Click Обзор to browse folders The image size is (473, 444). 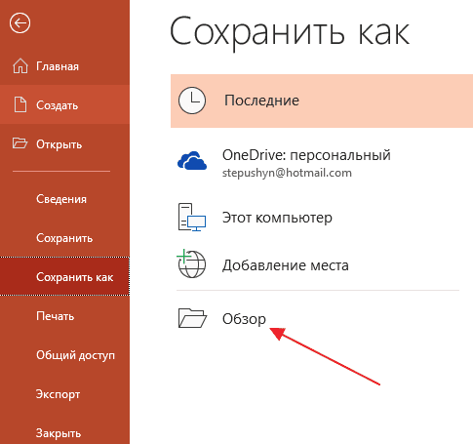pos(322,318)
